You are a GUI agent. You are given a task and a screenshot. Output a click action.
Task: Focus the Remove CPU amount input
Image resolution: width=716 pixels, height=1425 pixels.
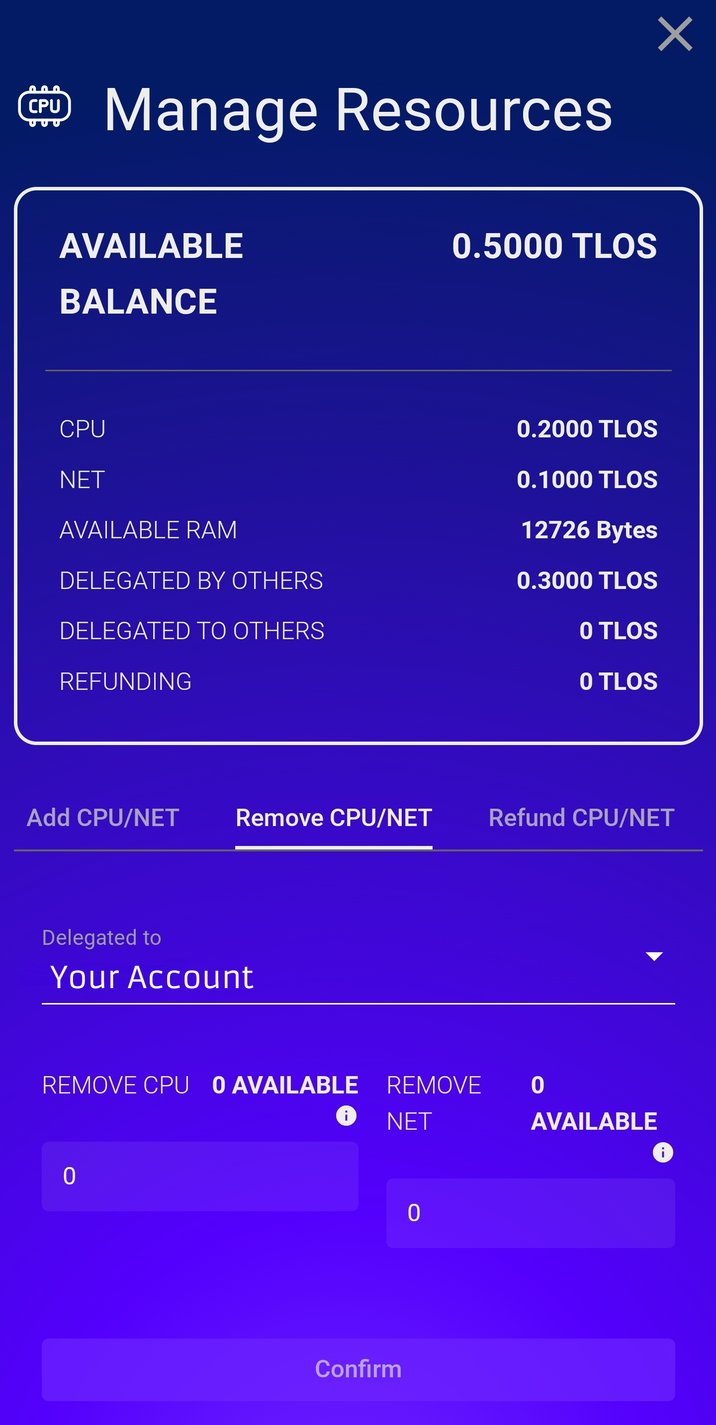click(x=200, y=1176)
